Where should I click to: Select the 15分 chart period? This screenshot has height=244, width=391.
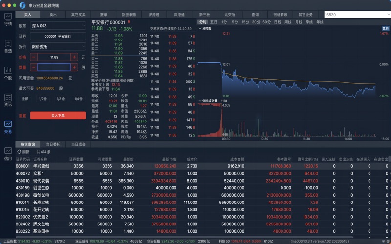click(245, 22)
